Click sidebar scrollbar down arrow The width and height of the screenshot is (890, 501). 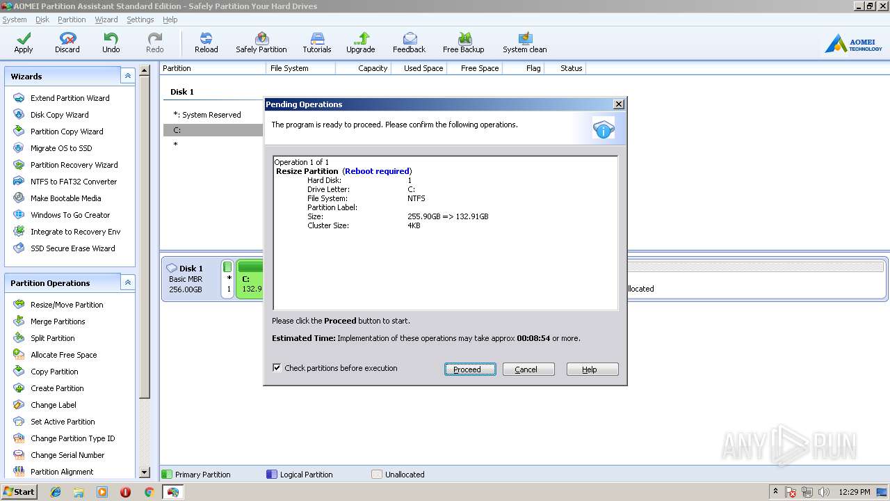145,472
